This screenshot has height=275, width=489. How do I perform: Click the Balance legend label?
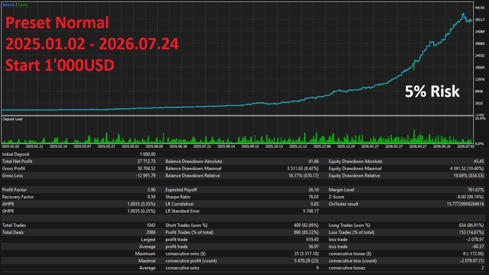pos(9,5)
